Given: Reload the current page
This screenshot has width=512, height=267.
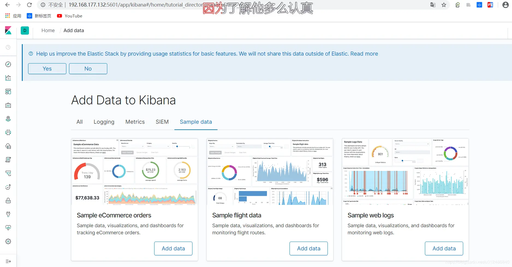Looking at the screenshot, I should pyautogui.click(x=29, y=5).
